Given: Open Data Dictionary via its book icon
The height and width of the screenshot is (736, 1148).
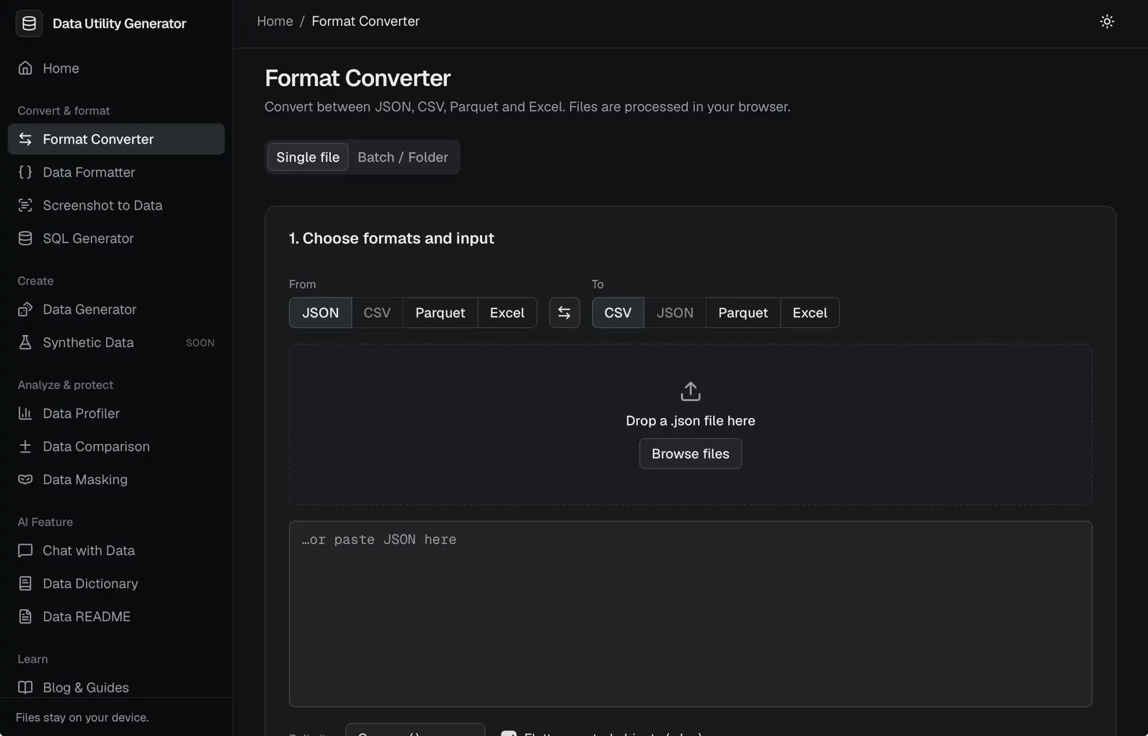Looking at the screenshot, I should click(x=25, y=583).
